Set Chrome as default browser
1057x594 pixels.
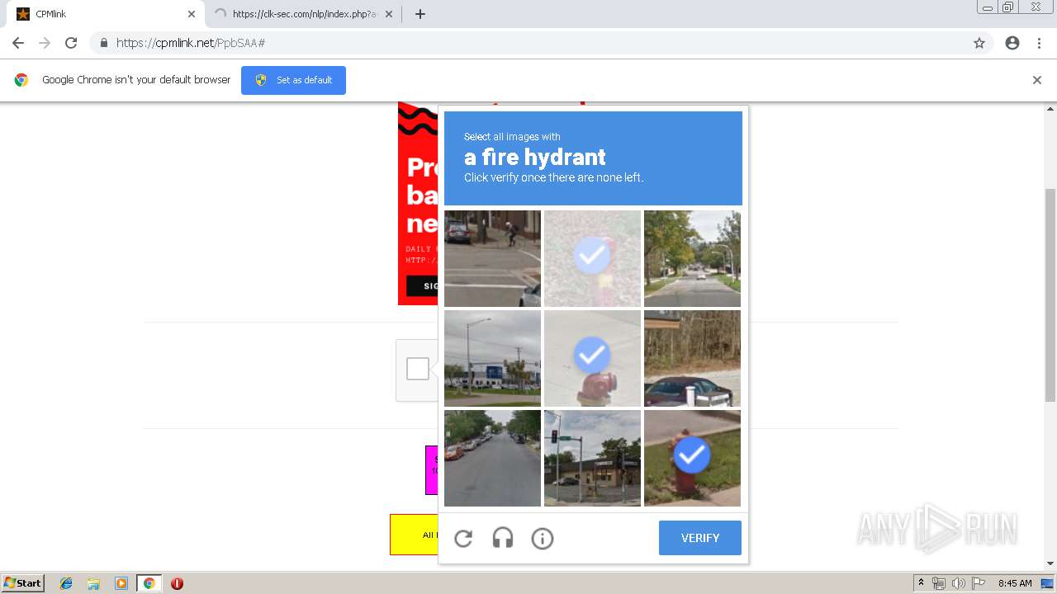[293, 80]
